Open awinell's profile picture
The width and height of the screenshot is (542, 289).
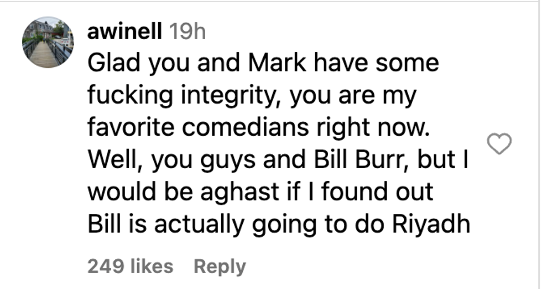pyautogui.click(x=48, y=42)
